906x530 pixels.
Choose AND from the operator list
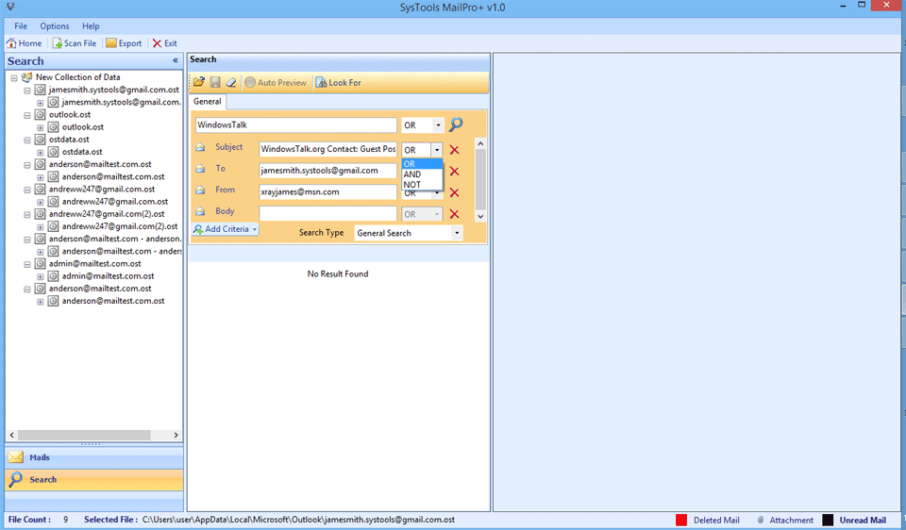tap(422, 174)
